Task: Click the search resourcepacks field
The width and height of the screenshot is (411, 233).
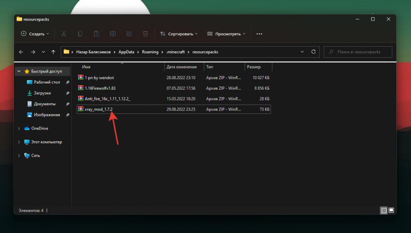Action: [x=358, y=52]
